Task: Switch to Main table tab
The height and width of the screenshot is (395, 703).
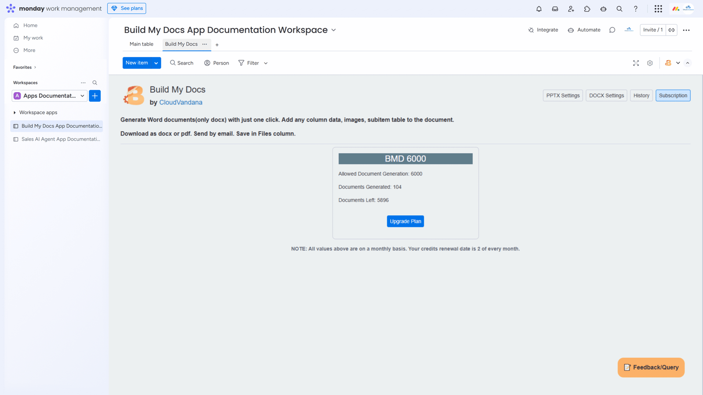Action: 141,44
